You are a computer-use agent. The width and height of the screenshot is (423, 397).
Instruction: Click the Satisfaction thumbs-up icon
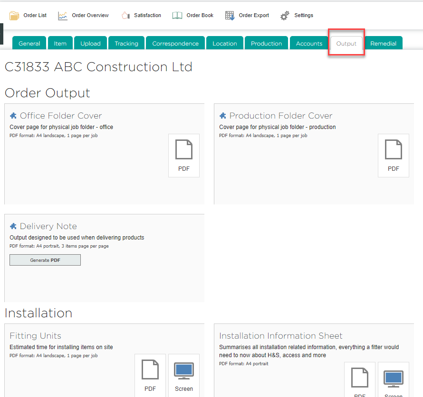tap(125, 16)
